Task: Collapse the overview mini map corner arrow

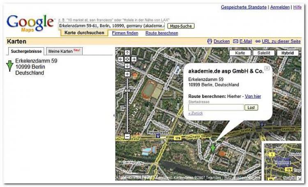Action: [299, 178]
